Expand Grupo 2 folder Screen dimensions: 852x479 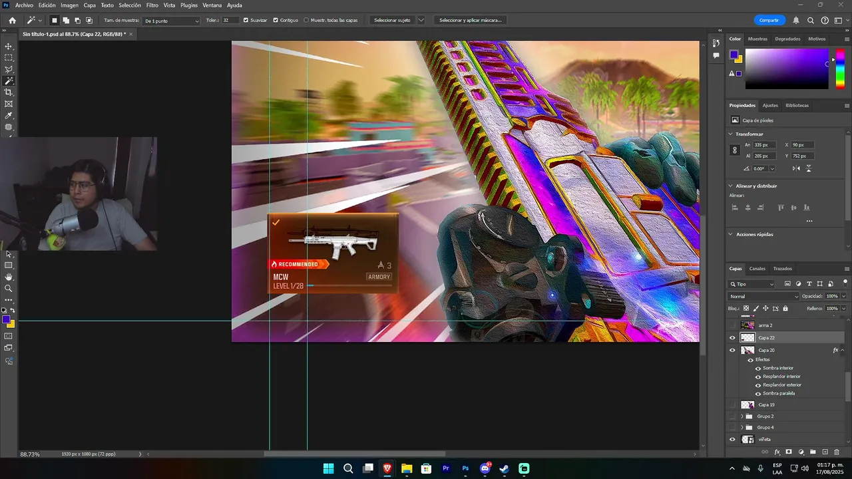pos(742,416)
